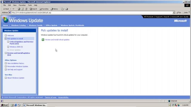This screenshot has width=191, height=107.
Task: Open the Windows Family tab
Action: tap(36, 25)
